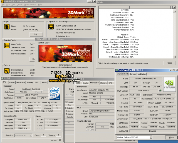178x143 pixels.
Task: Click the BIOS save chip icon in GPU-Z
Action: click(x=160, y=91)
